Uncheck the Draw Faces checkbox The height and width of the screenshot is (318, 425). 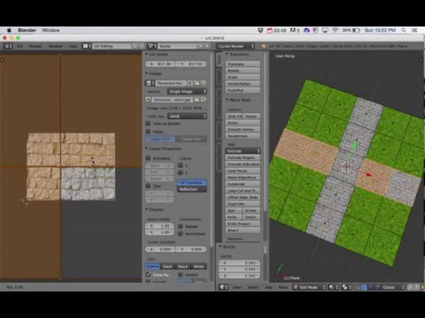pyautogui.click(x=149, y=275)
